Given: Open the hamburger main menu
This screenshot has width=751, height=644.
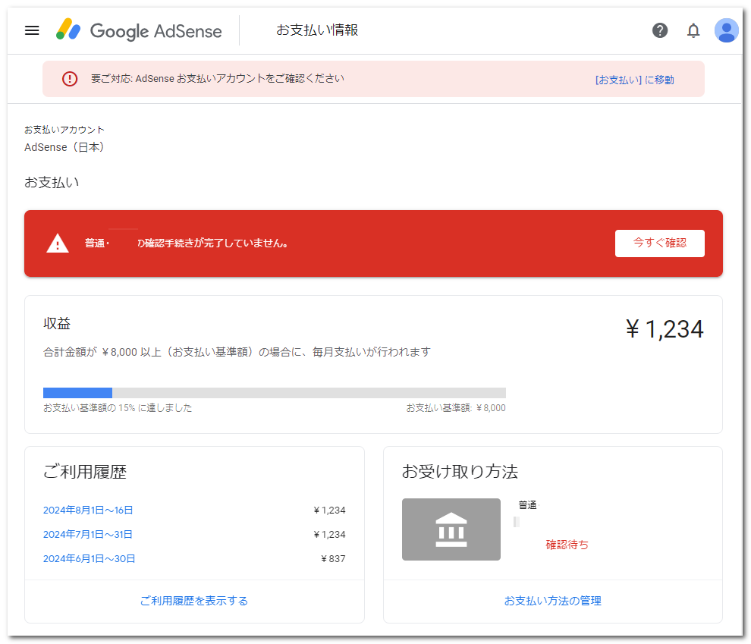Looking at the screenshot, I should point(32,30).
